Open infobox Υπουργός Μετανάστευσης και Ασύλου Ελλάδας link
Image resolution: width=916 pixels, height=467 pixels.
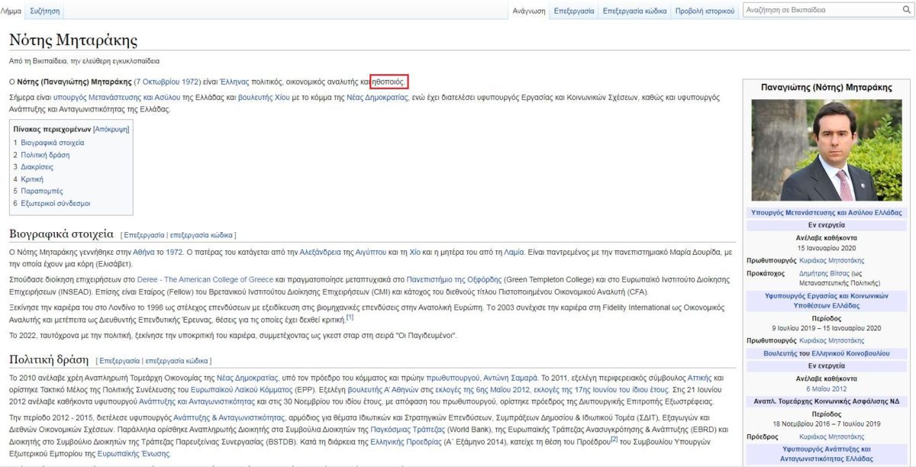coord(826,212)
